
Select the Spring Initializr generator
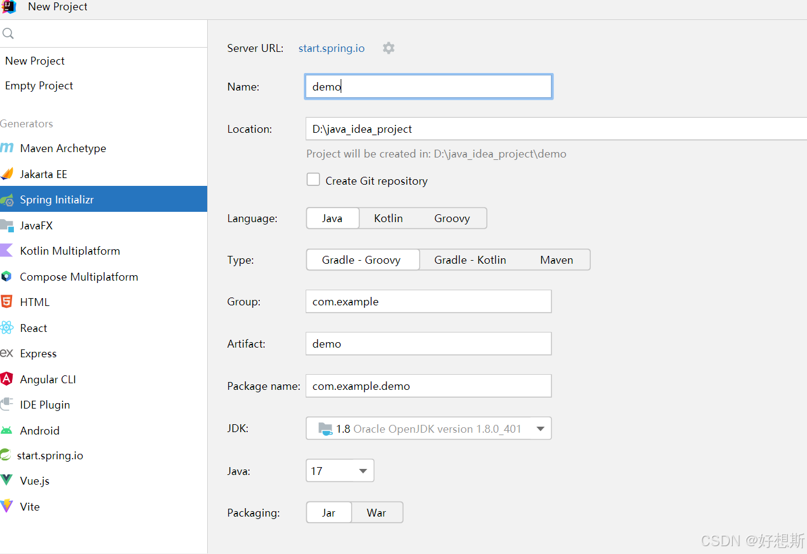pyautogui.click(x=103, y=199)
